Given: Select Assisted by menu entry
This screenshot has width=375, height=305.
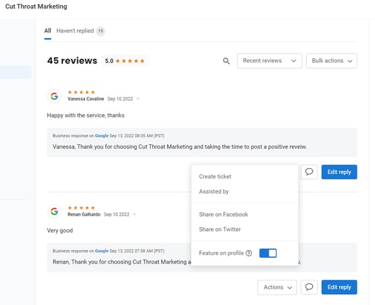Looking at the screenshot, I should [214, 192].
